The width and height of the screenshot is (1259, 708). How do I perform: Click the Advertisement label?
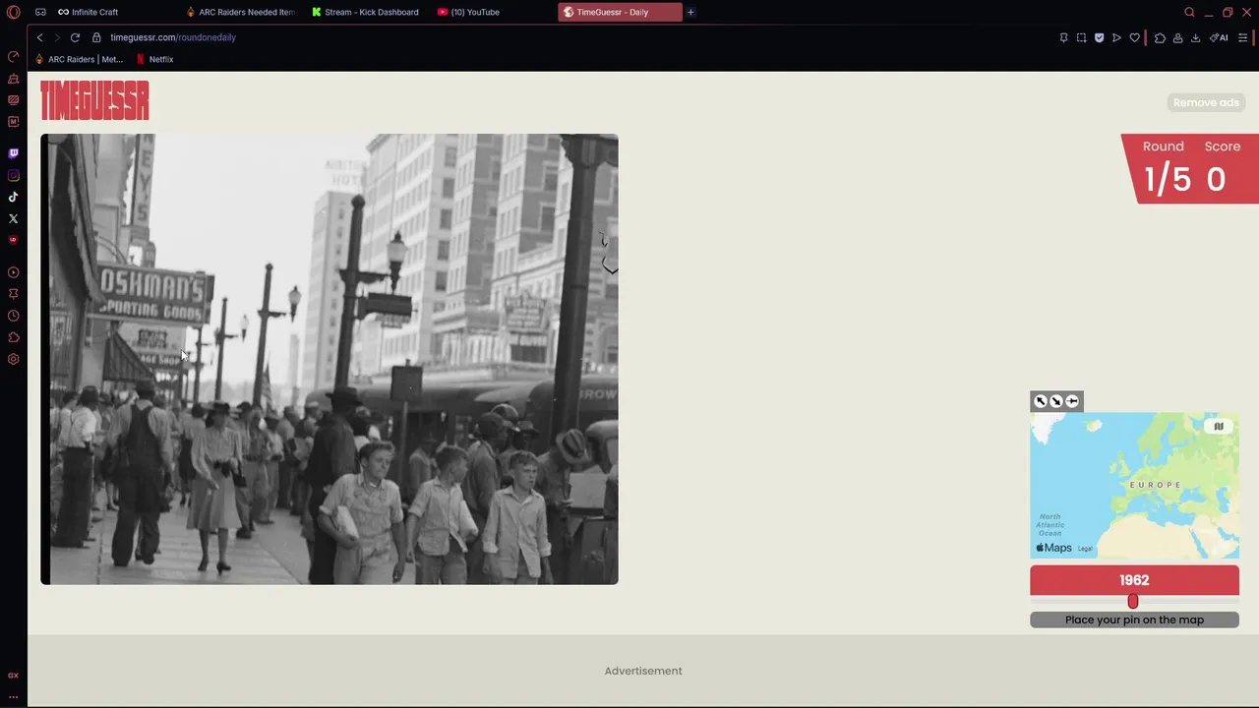click(643, 671)
